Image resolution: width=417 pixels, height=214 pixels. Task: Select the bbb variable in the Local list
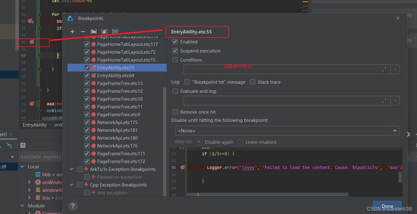click(49, 174)
